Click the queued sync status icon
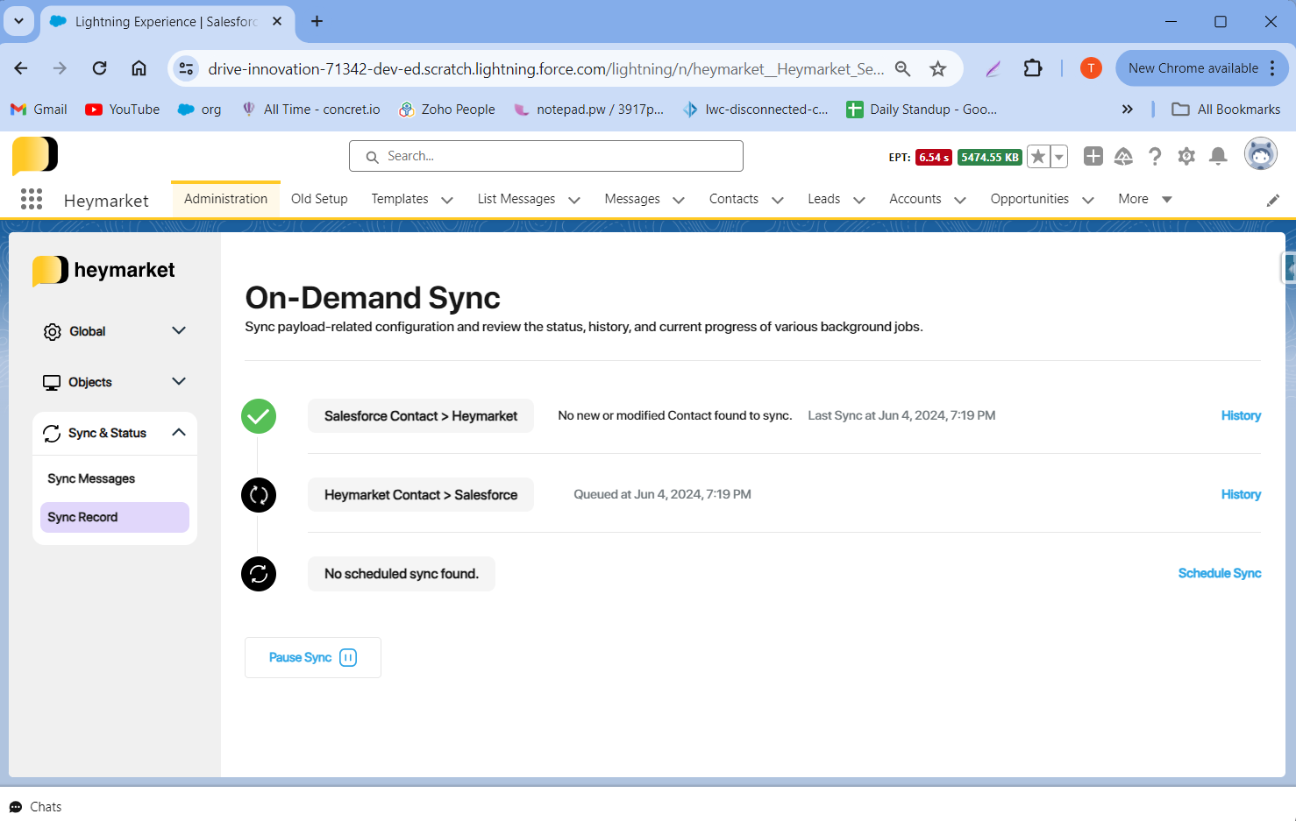 coord(259,495)
